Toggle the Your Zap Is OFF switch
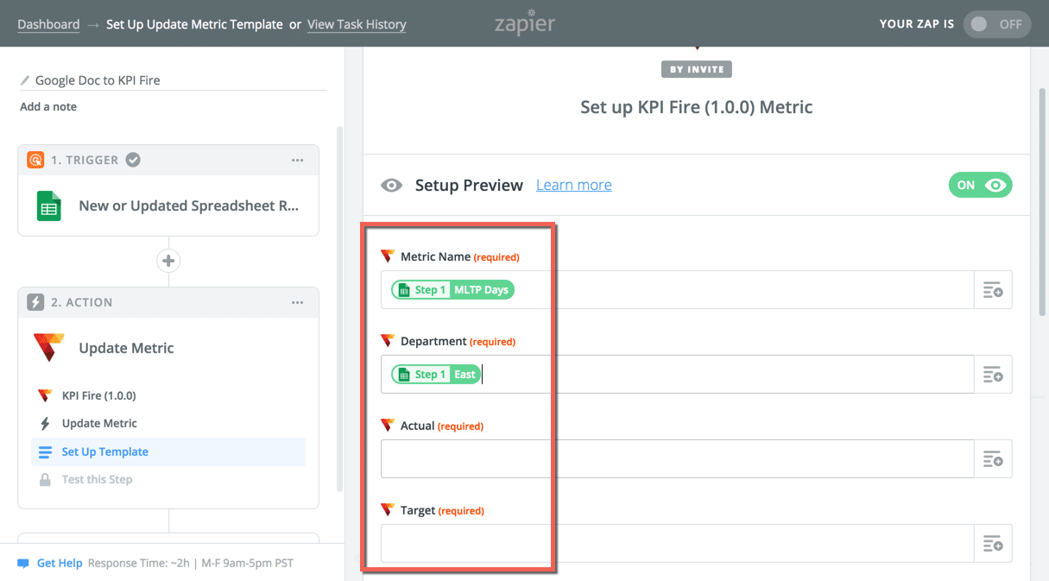This screenshot has width=1049, height=581. point(996,24)
